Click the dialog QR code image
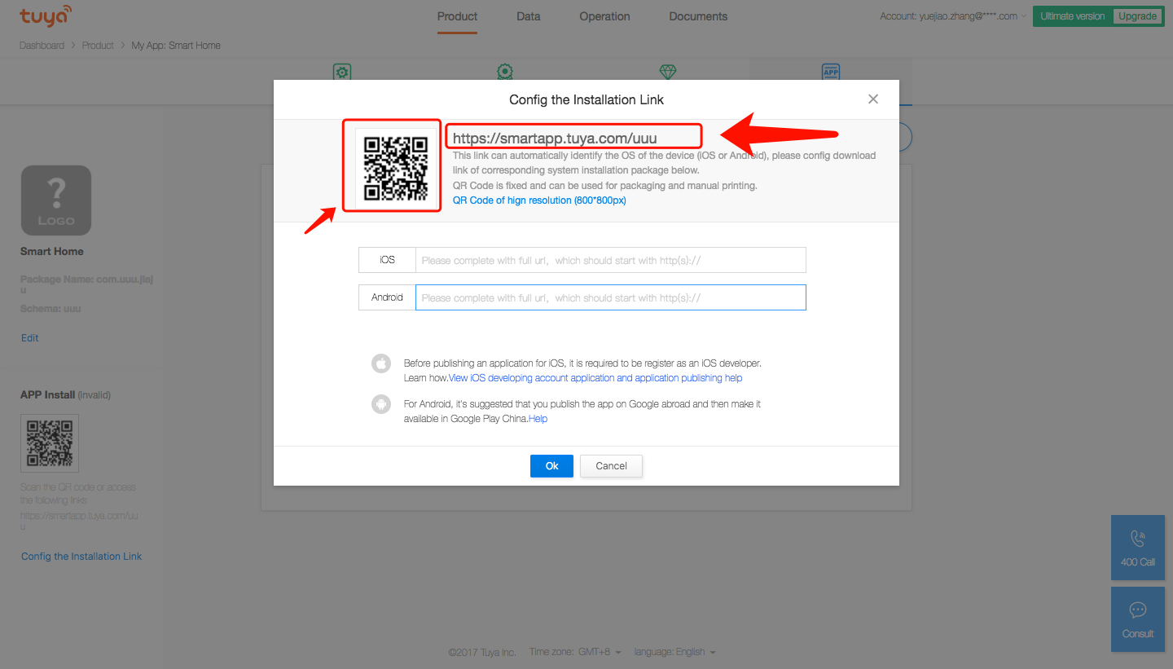 (395, 168)
